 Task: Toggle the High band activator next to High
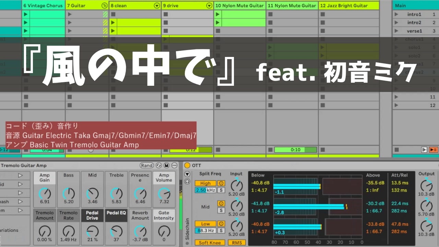click(x=221, y=184)
